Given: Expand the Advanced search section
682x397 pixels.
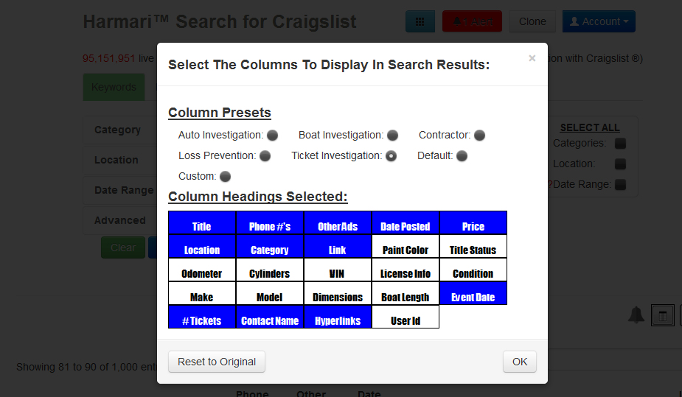Looking at the screenshot, I should (120, 220).
